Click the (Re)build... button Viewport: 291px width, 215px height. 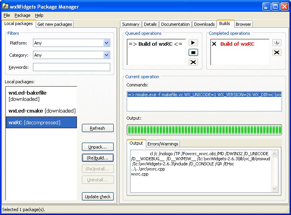click(98, 158)
